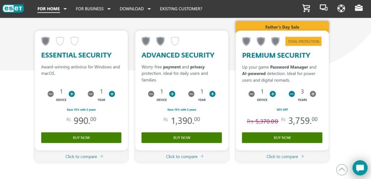Open the Download dropdown menu
371x179 pixels.
(x=135, y=9)
